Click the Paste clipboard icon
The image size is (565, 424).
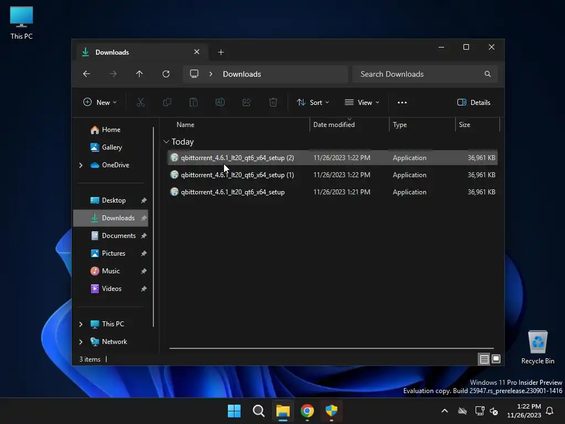pyautogui.click(x=194, y=102)
